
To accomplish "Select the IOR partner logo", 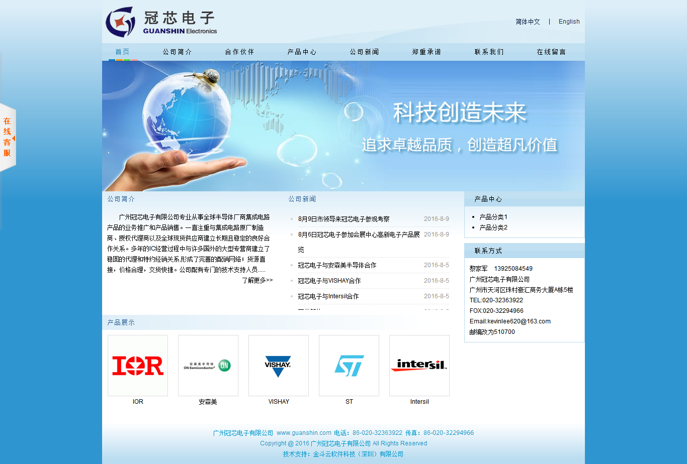I will pos(138,365).
